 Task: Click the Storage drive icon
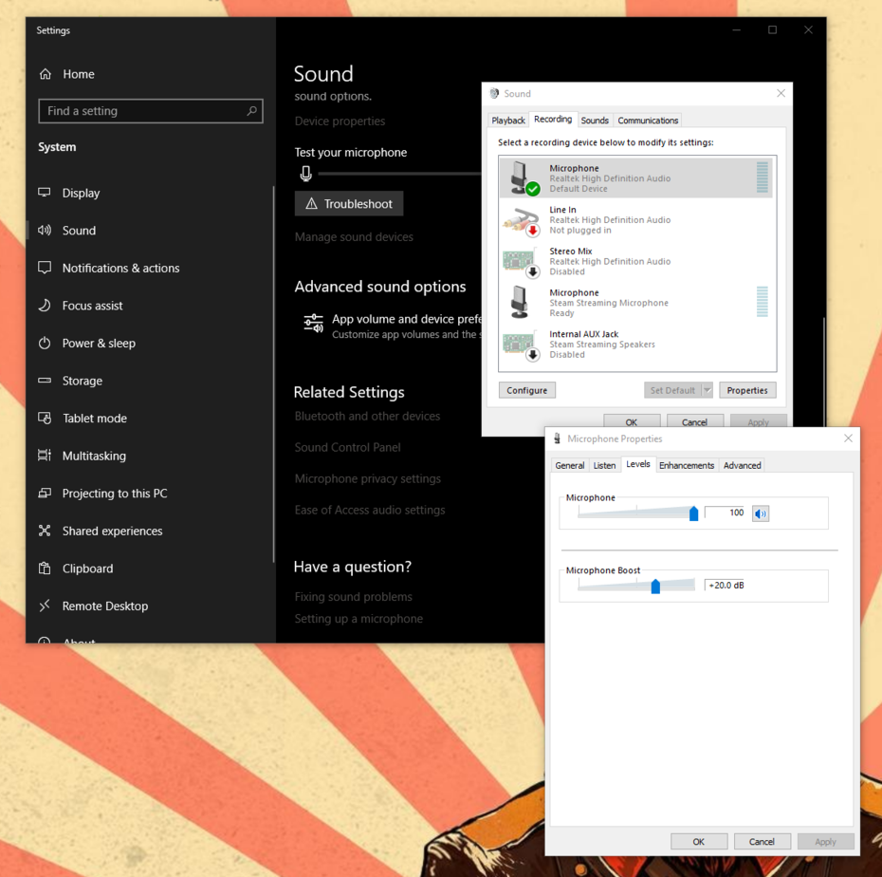(45, 381)
